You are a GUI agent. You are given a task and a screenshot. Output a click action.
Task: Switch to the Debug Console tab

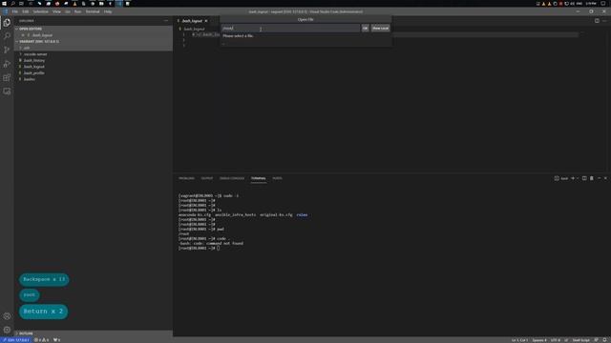(232, 178)
